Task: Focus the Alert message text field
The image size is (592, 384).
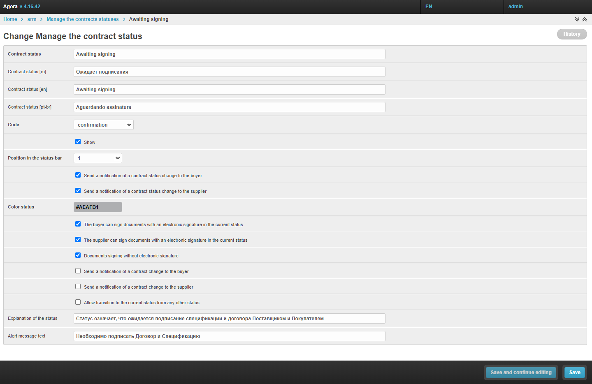Action: (229, 336)
